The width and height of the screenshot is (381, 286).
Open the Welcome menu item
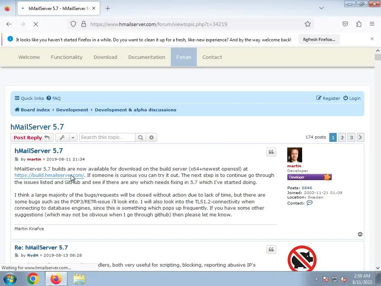29,57
